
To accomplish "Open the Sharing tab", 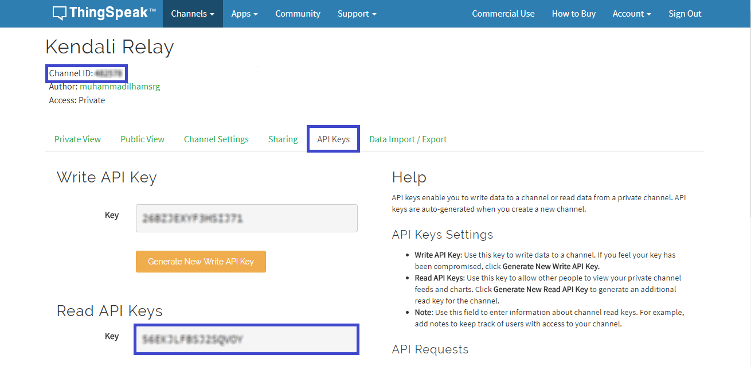I will click(x=283, y=139).
